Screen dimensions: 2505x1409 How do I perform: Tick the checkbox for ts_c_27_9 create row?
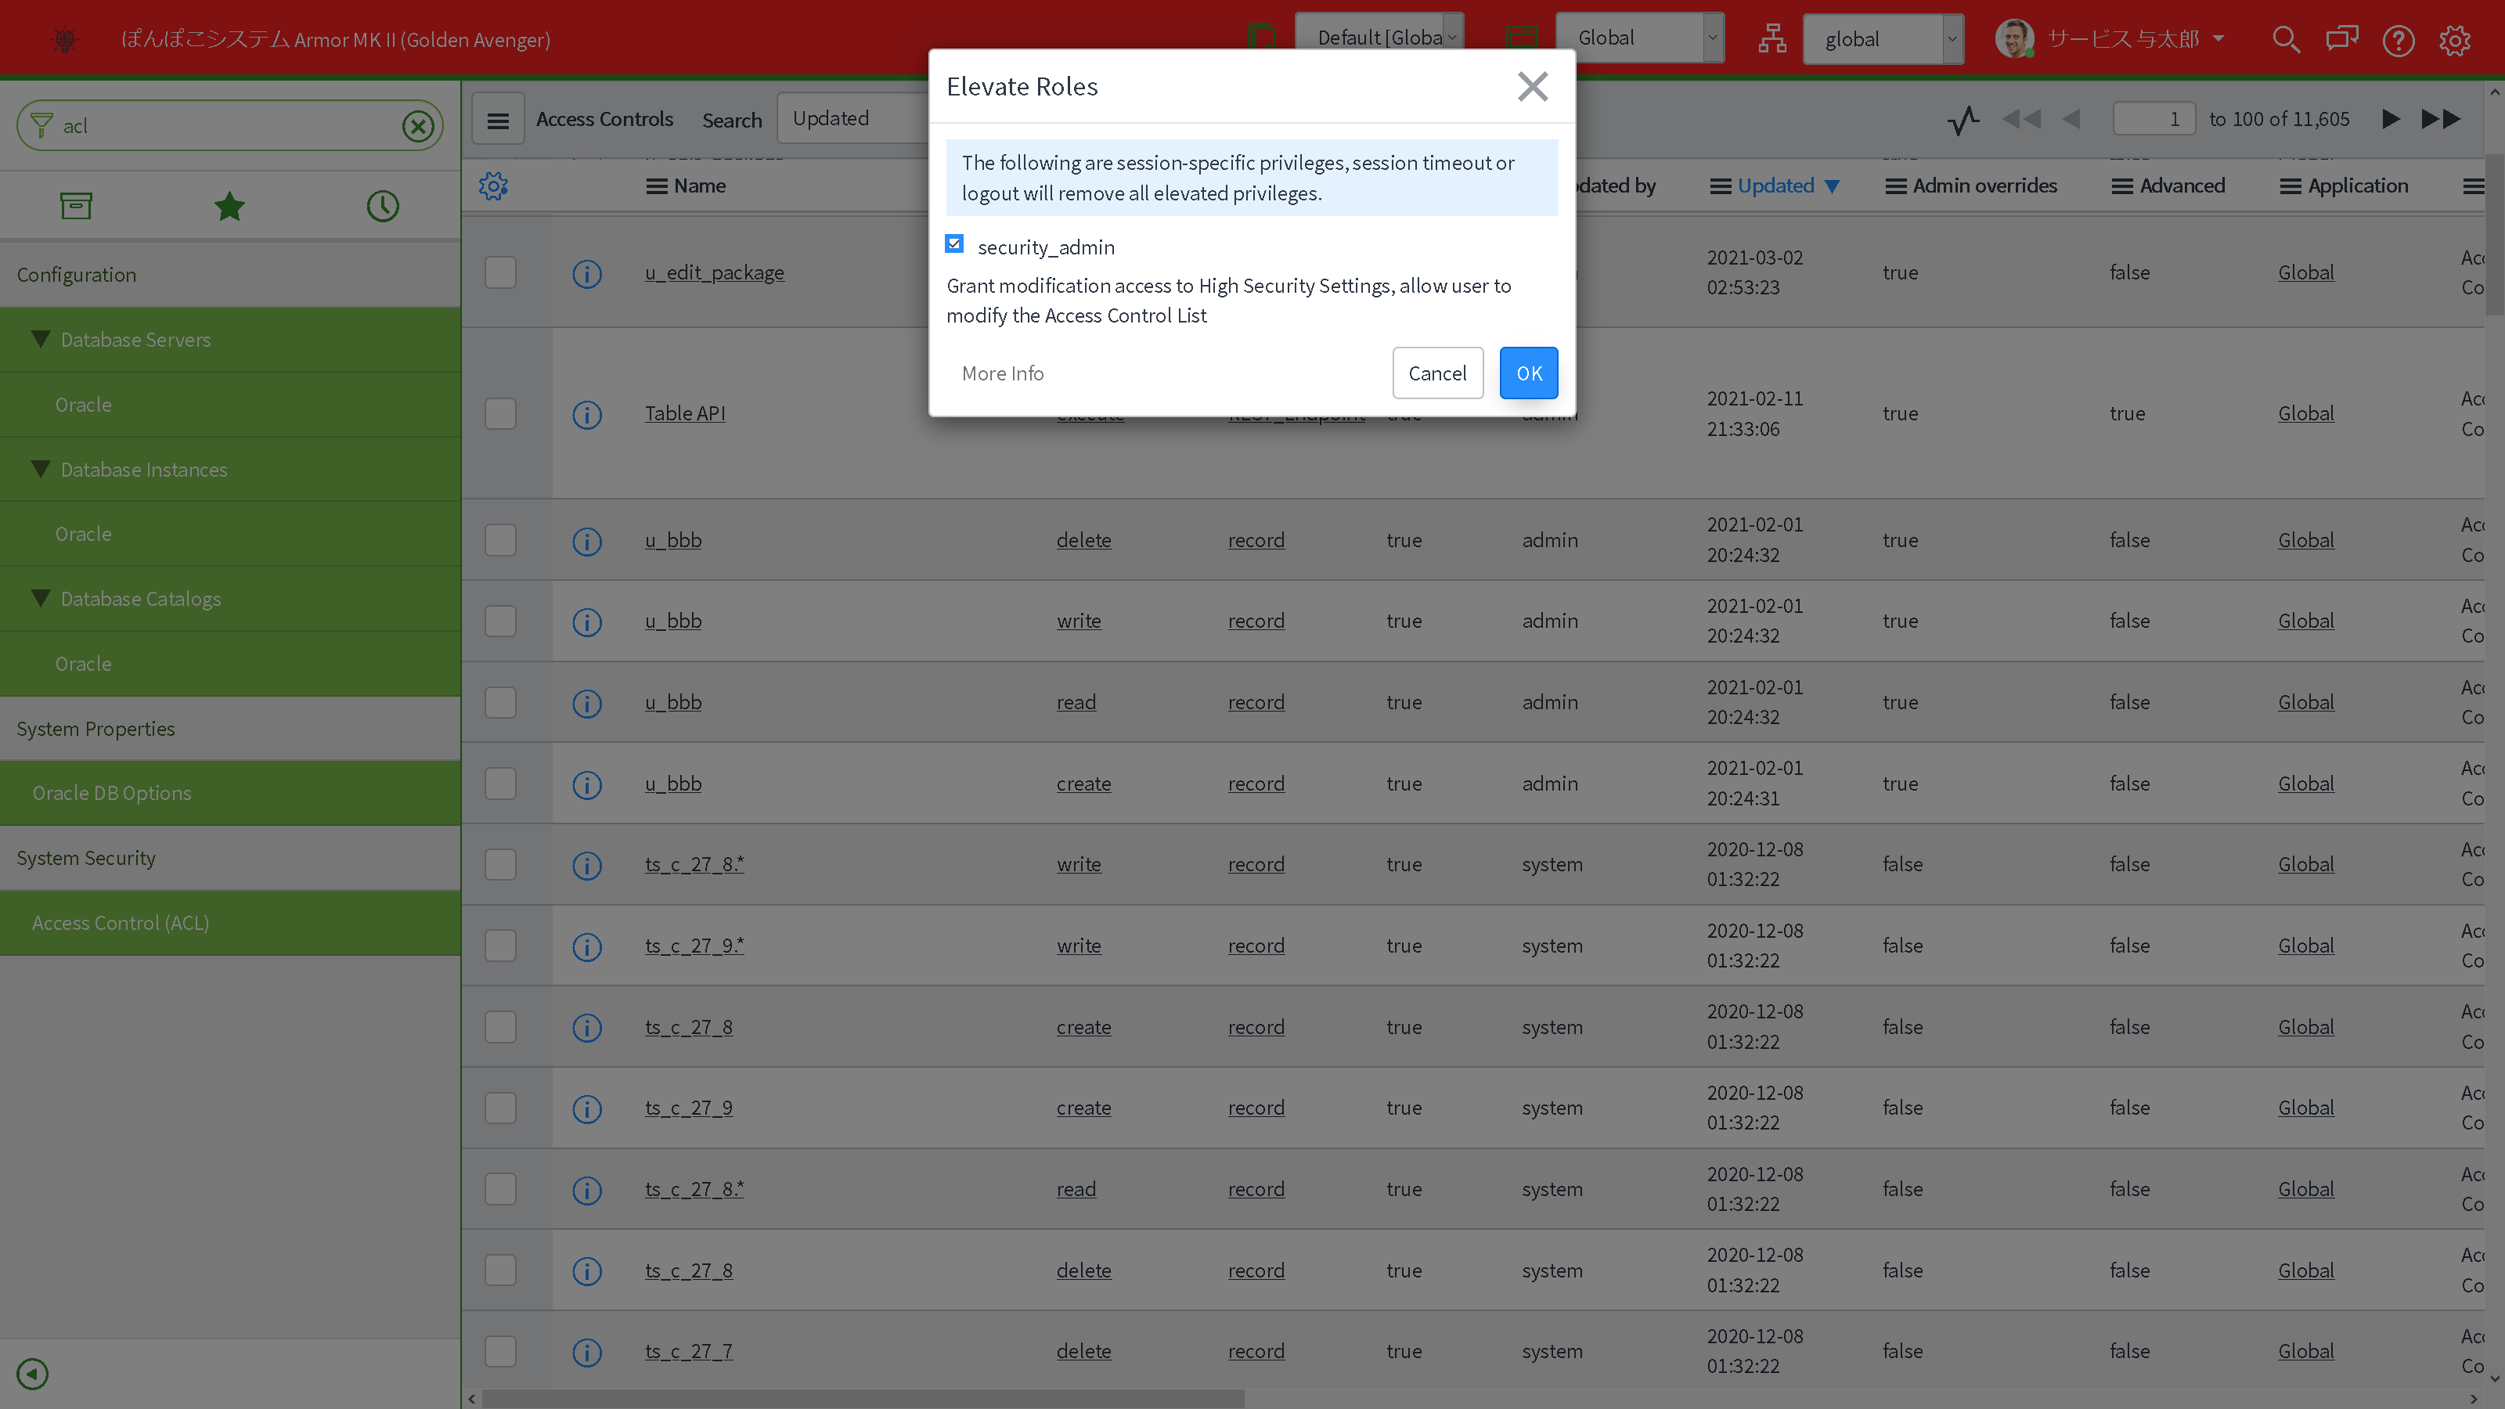click(501, 1108)
